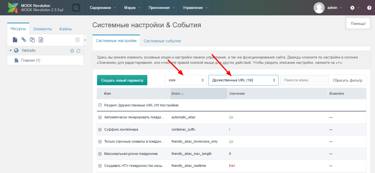Open the gear settings icon in header

tap(352, 8)
